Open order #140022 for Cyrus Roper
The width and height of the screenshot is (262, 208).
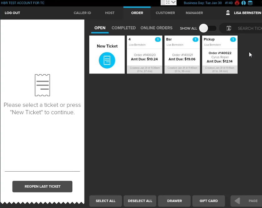(220, 54)
